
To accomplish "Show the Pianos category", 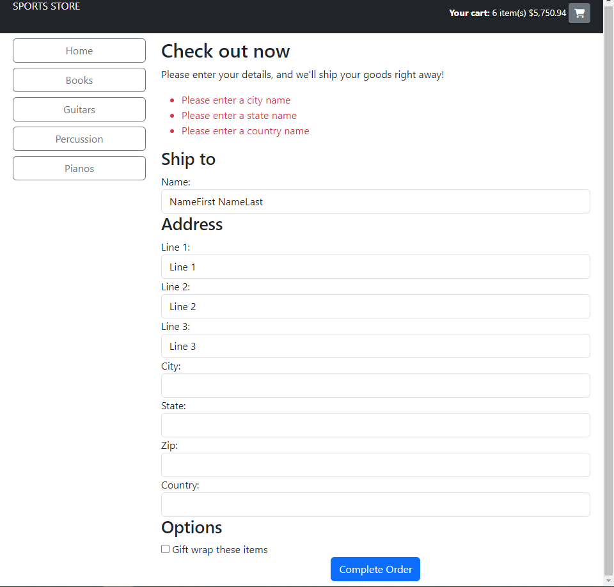I will 79,169.
